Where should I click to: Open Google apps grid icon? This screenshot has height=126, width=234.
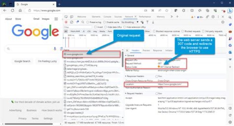click(56, 19)
